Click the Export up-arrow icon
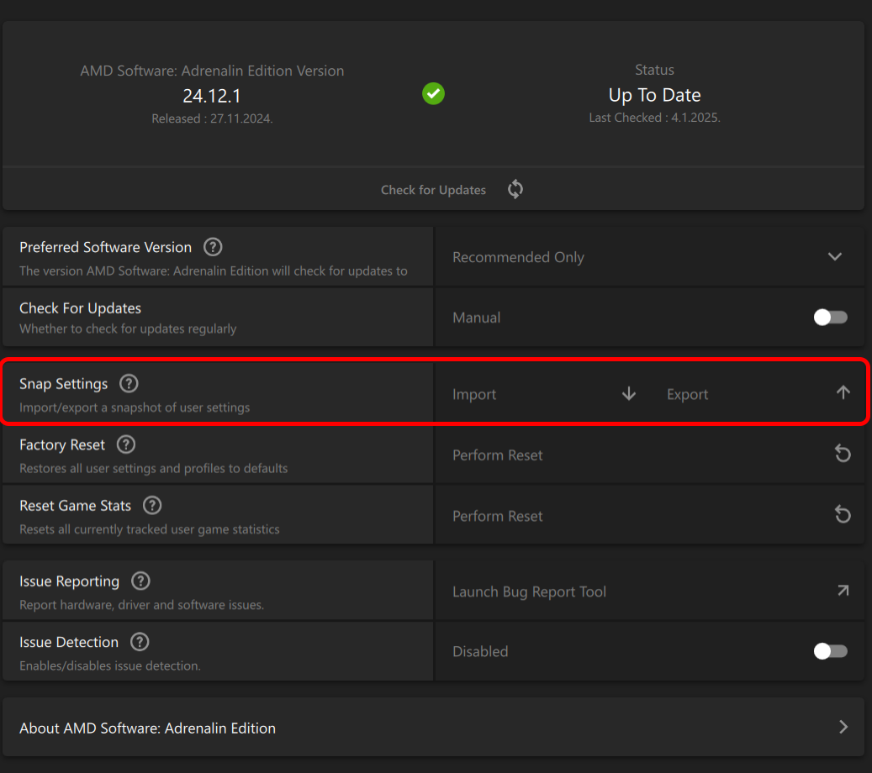 point(843,392)
